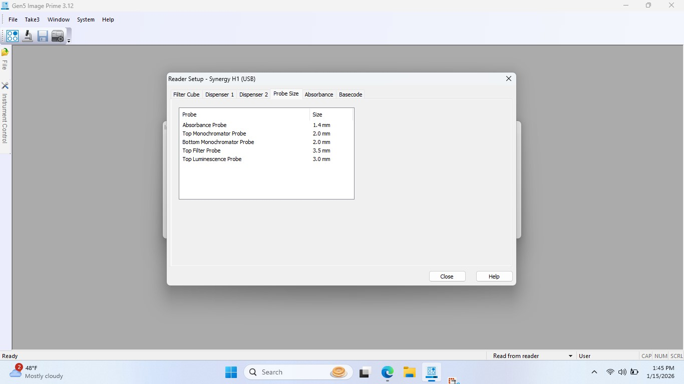Viewport: 684px width, 384px height.
Task: Open the File side panel folder icon
Action: pyautogui.click(x=5, y=52)
